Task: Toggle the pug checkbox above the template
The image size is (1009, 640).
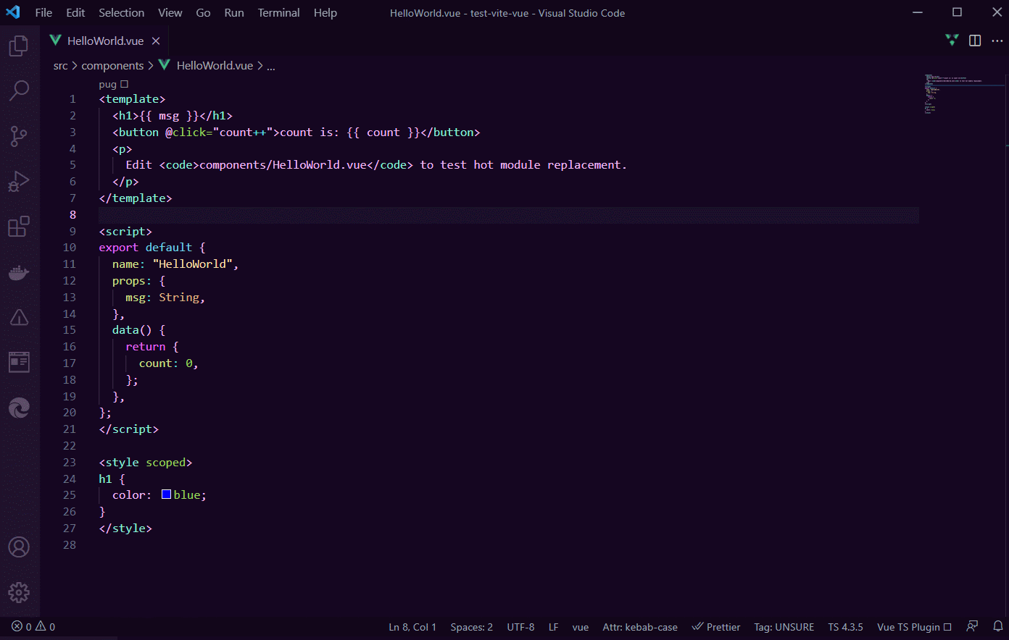Action: (124, 84)
